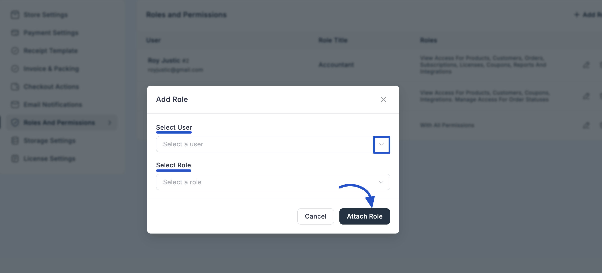Click the Payment Settings card icon
602x273 pixels.
pos(15,33)
